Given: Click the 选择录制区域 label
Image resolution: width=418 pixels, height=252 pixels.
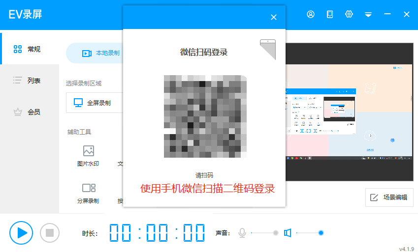Looking at the screenshot, I should pos(84,84).
